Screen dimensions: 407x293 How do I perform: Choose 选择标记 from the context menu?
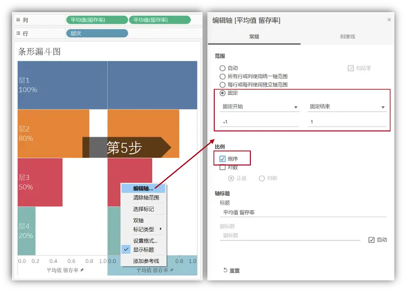(143, 209)
